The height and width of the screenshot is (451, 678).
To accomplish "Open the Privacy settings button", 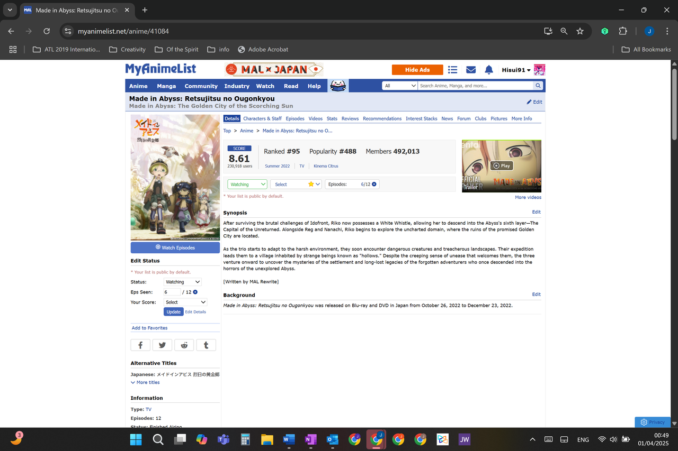I will [653, 422].
